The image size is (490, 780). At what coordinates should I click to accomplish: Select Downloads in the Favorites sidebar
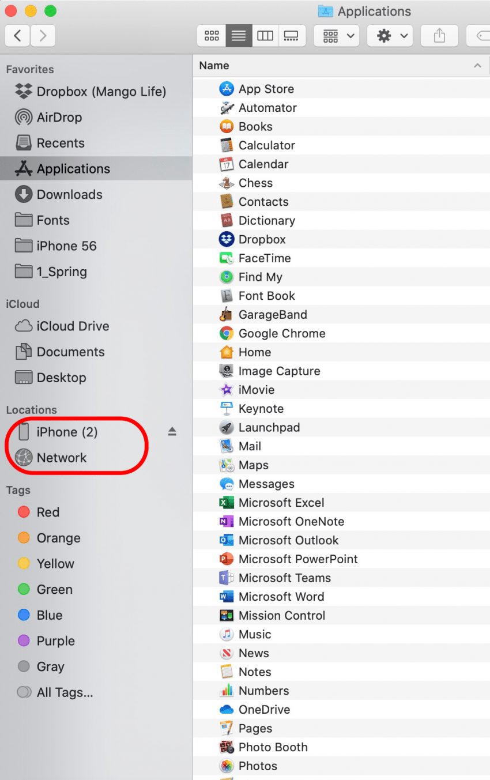[x=69, y=194]
